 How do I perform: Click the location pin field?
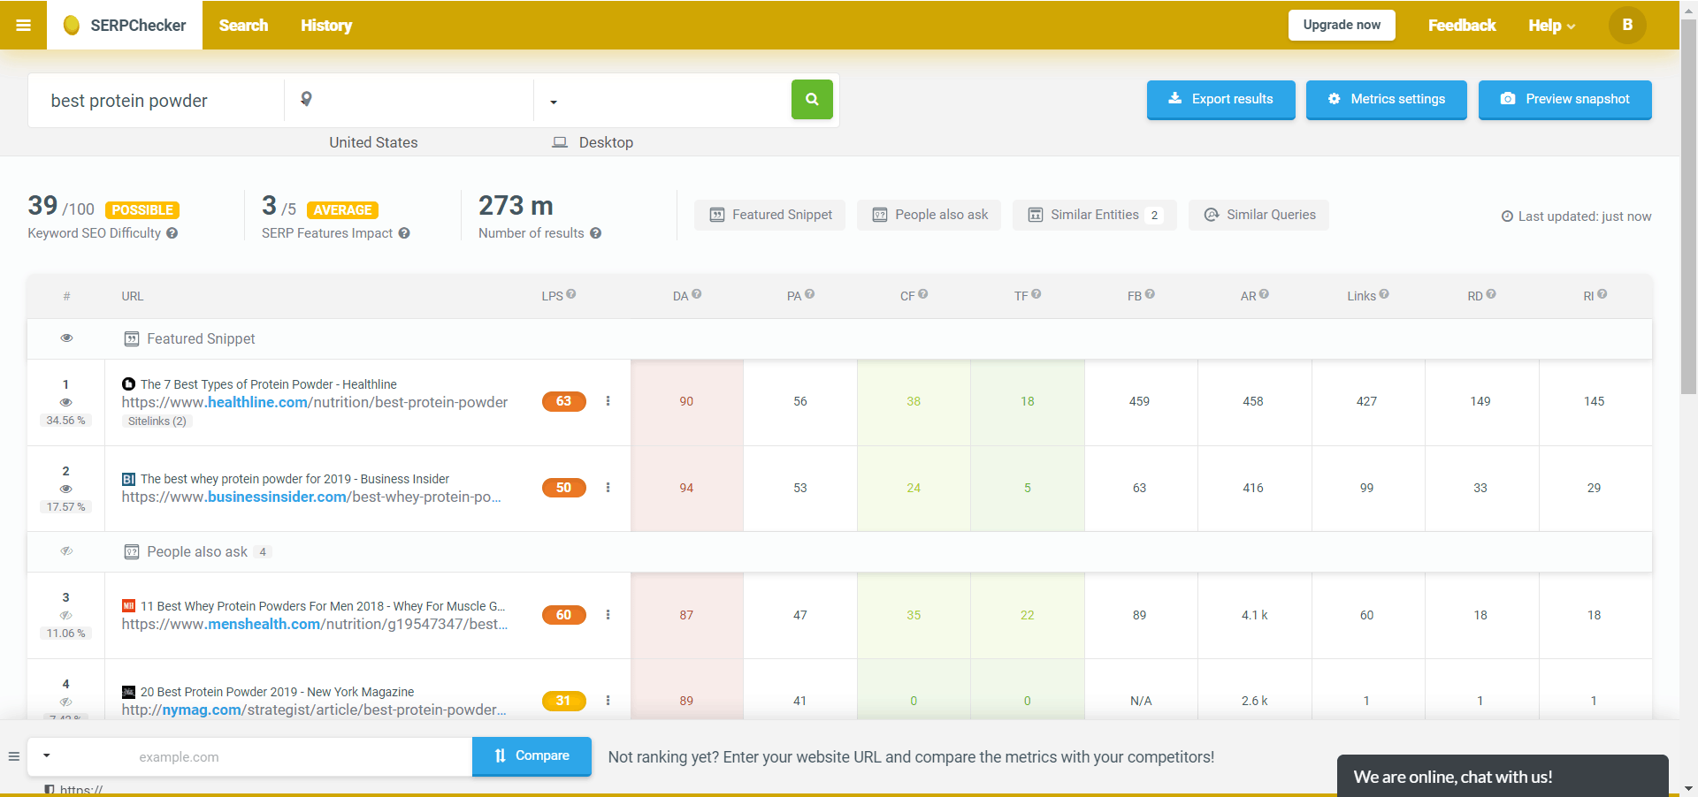click(x=409, y=100)
